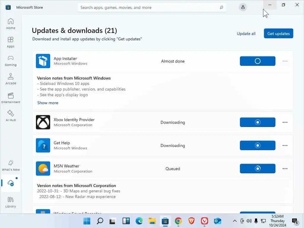Open What's New in sidebar
Image resolution: width=304 pixels, height=228 pixels.
(x=11, y=165)
